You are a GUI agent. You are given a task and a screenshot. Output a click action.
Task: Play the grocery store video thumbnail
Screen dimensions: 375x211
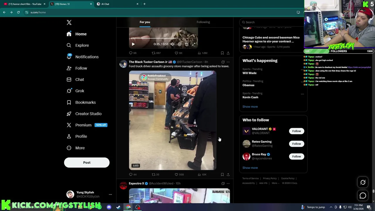click(173, 120)
